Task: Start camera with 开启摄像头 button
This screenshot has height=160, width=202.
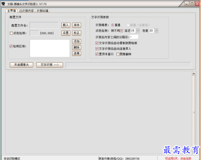Action: 22,65
